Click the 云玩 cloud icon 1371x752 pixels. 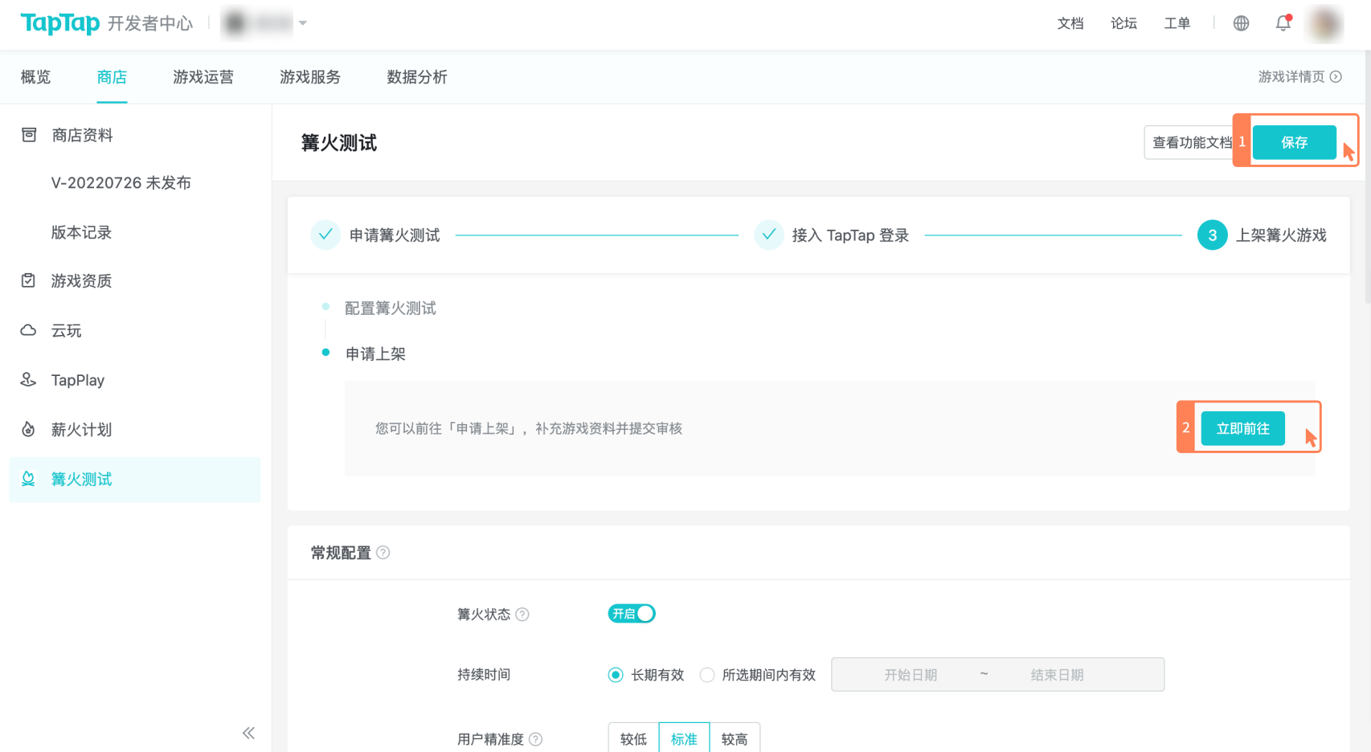[29, 330]
